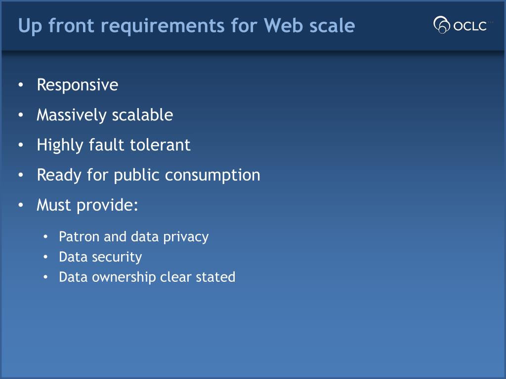
Task: Click the 'Data security' sub-bullet text
Action: pyautogui.click(x=100, y=257)
